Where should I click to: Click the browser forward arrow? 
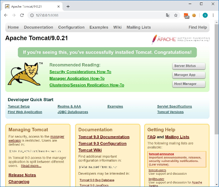tap(14, 15)
